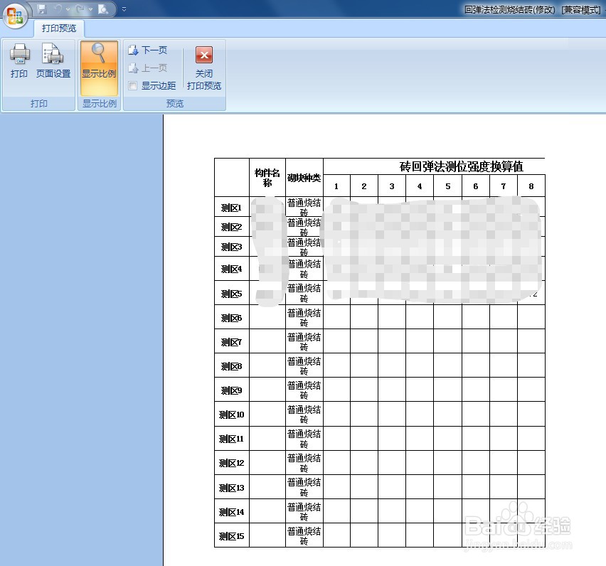Click the 测区7 row label
Viewport: 606px width, 566px height.
(231, 342)
